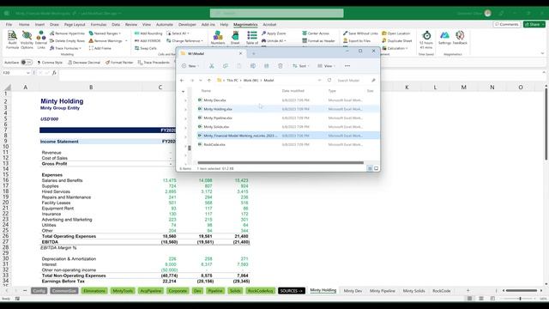The image size is (549, 309).
Task: Open the Sort dropdown in File Explorer
Action: tap(301, 66)
